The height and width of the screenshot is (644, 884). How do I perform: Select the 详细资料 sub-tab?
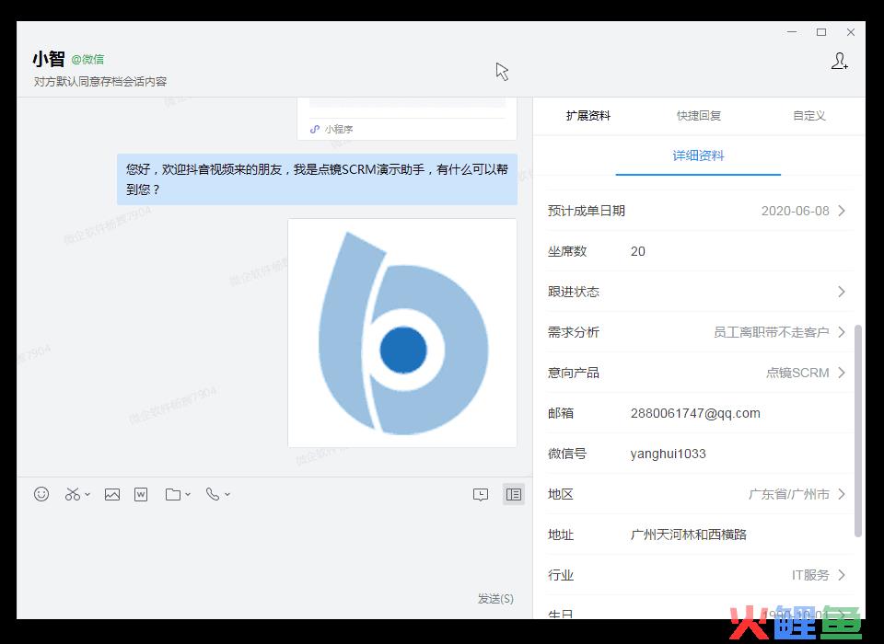pos(698,156)
